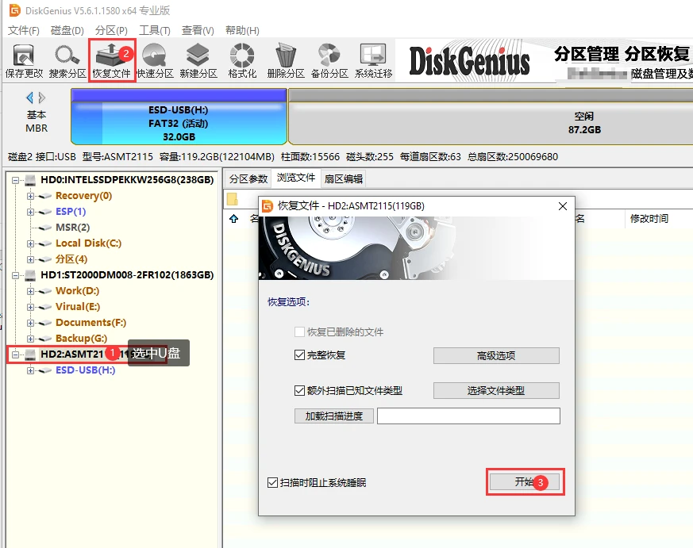This screenshot has height=548, width=693.
Task: Expand the Virual(E:) node
Action: tap(30, 308)
